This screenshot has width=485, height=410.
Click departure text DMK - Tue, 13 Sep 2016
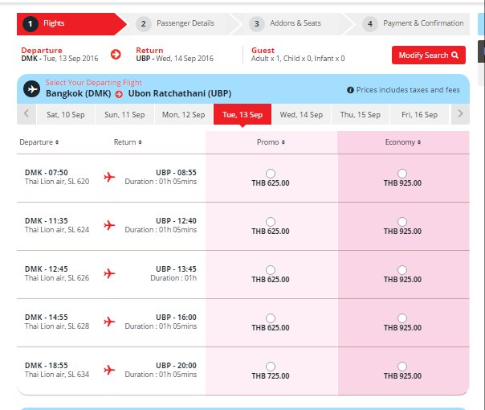coord(59,59)
